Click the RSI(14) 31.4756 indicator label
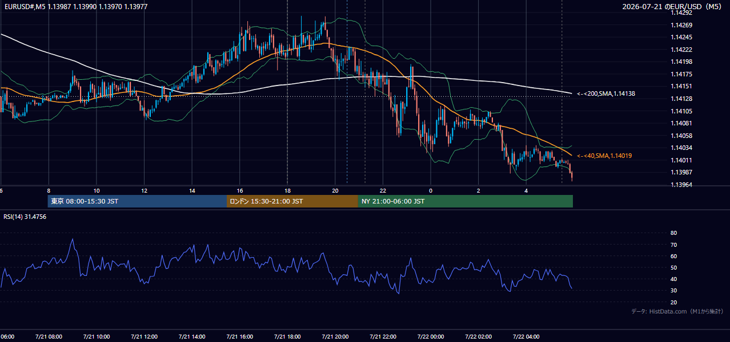The width and height of the screenshot is (730, 342). pyautogui.click(x=25, y=217)
